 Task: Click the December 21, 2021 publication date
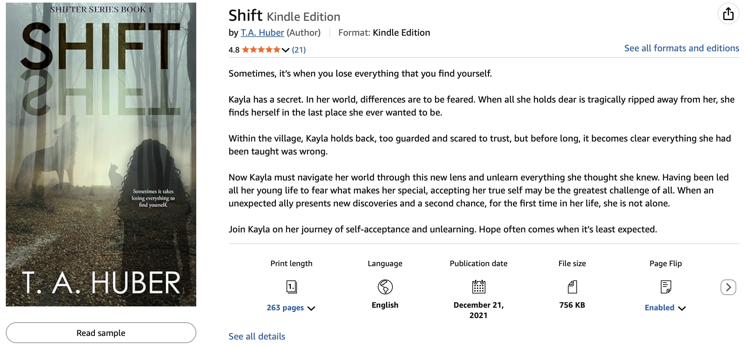[479, 310]
